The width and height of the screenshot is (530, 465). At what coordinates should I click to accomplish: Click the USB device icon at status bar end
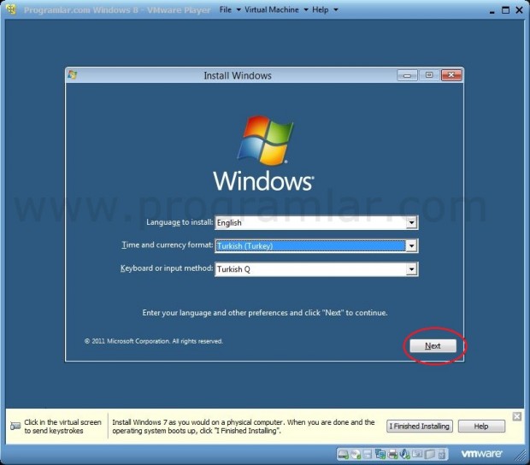point(442,454)
